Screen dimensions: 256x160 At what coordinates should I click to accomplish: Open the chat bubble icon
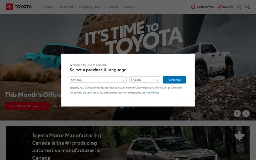click(x=239, y=7)
